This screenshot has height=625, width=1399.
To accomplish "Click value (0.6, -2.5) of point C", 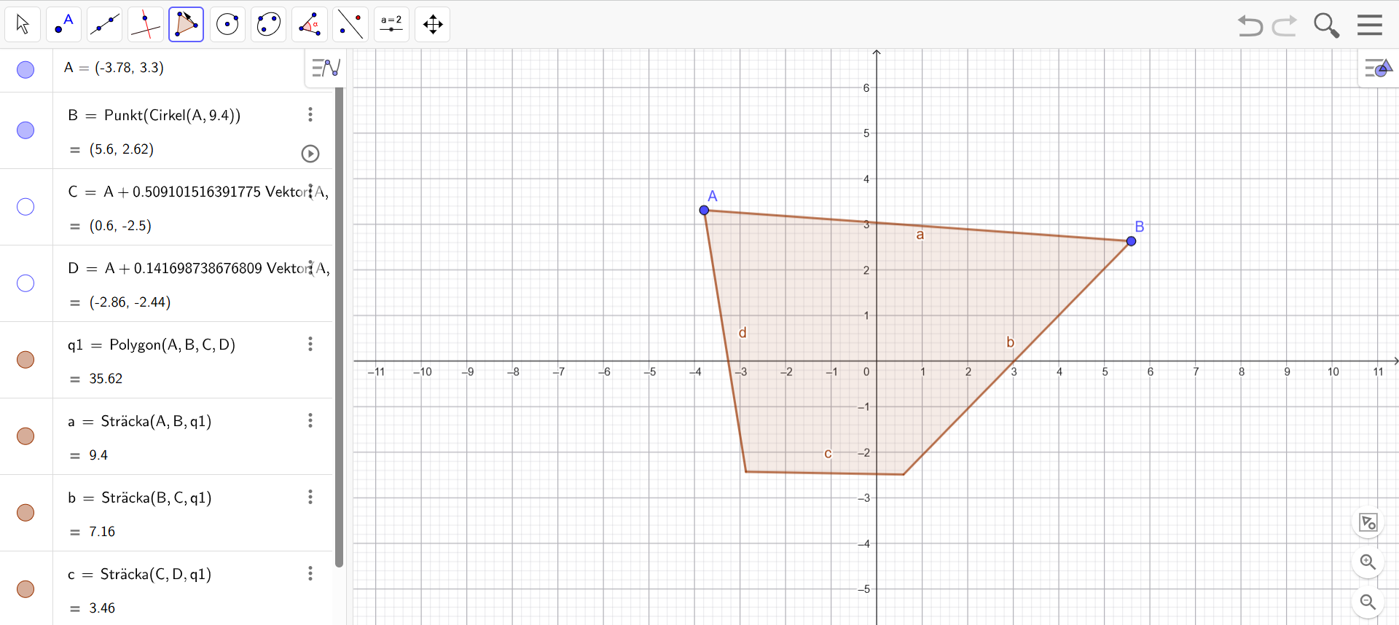I will coord(120,226).
